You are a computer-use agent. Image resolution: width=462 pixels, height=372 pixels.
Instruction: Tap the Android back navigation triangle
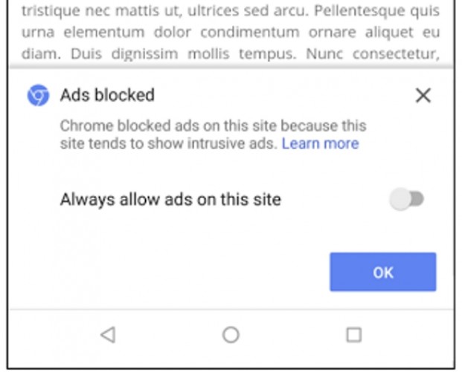coord(108,335)
